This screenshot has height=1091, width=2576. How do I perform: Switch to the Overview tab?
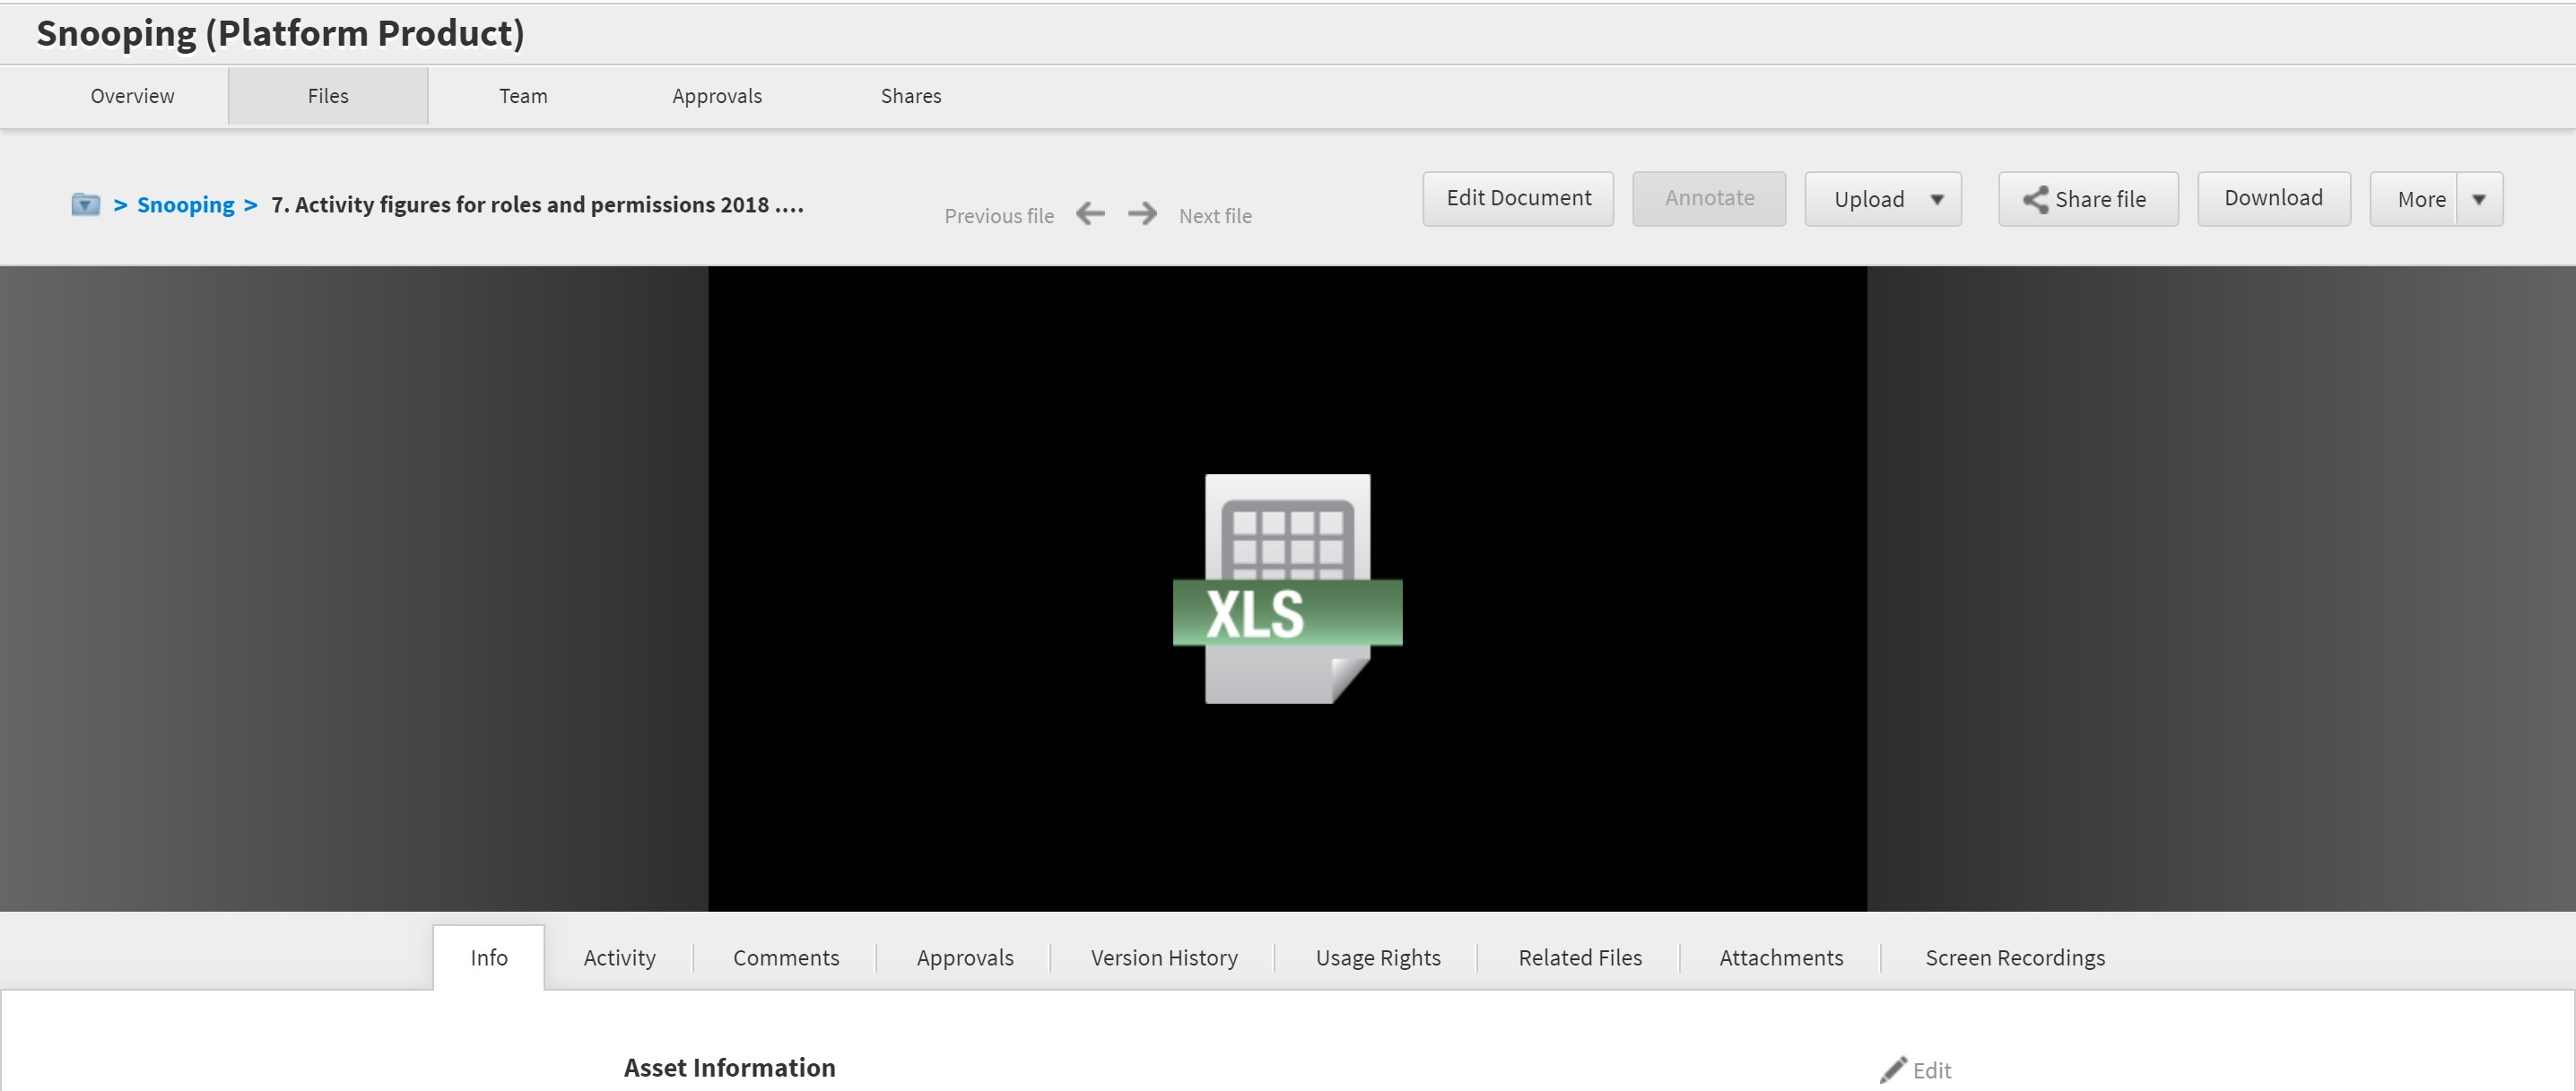point(132,96)
